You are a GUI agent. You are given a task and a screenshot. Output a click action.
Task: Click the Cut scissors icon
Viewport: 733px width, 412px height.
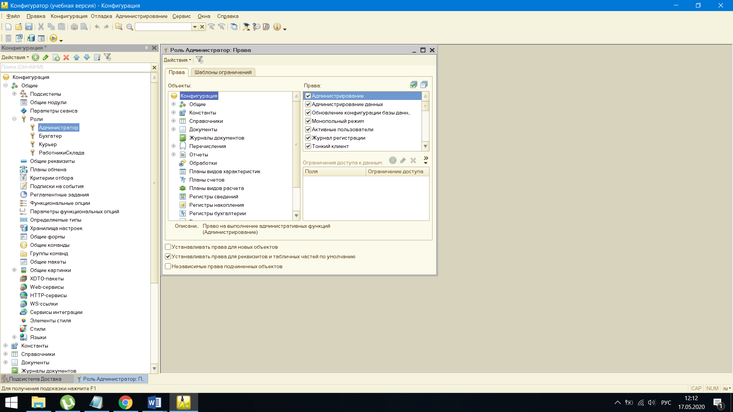pyautogui.click(x=41, y=27)
